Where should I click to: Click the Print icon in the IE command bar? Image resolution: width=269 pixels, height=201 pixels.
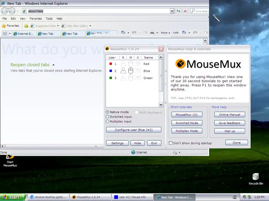click(x=152, y=32)
